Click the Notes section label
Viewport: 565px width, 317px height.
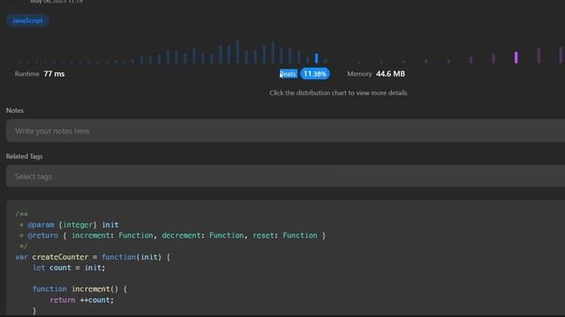(x=15, y=110)
